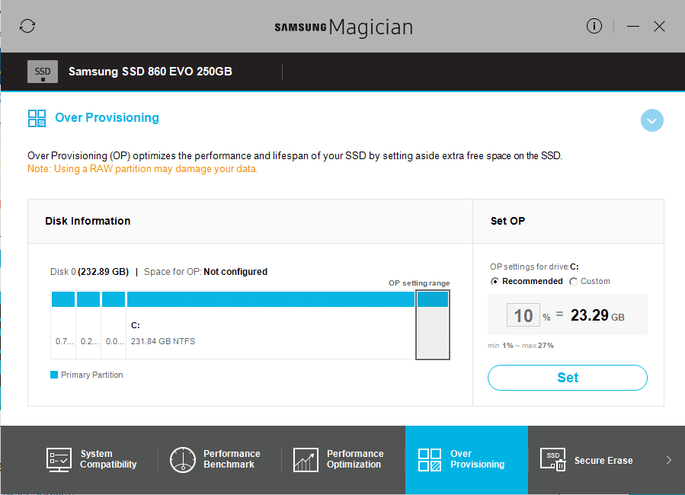
Task: Select the C: partition 231.84 GB NTFS
Action: pyautogui.click(x=270, y=324)
